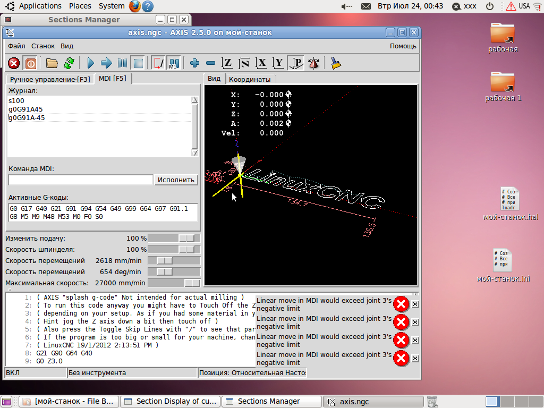Open рабочая desktop folder
This screenshot has width=544, height=408.
(x=503, y=38)
